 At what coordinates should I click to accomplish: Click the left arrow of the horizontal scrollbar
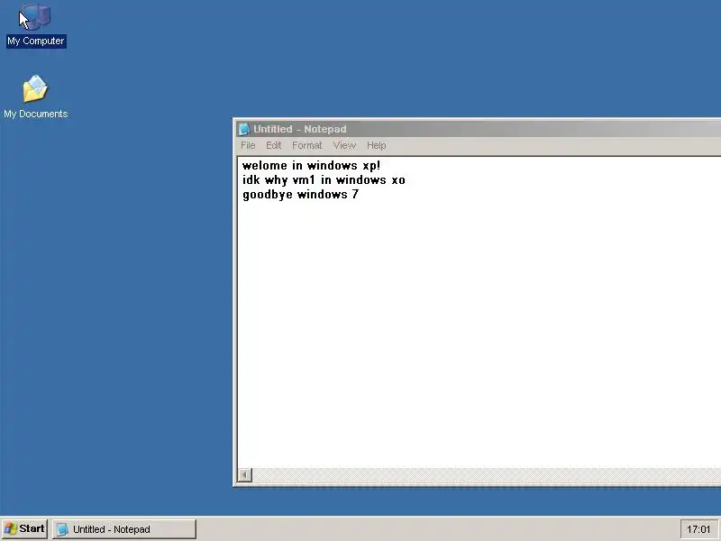(245, 475)
